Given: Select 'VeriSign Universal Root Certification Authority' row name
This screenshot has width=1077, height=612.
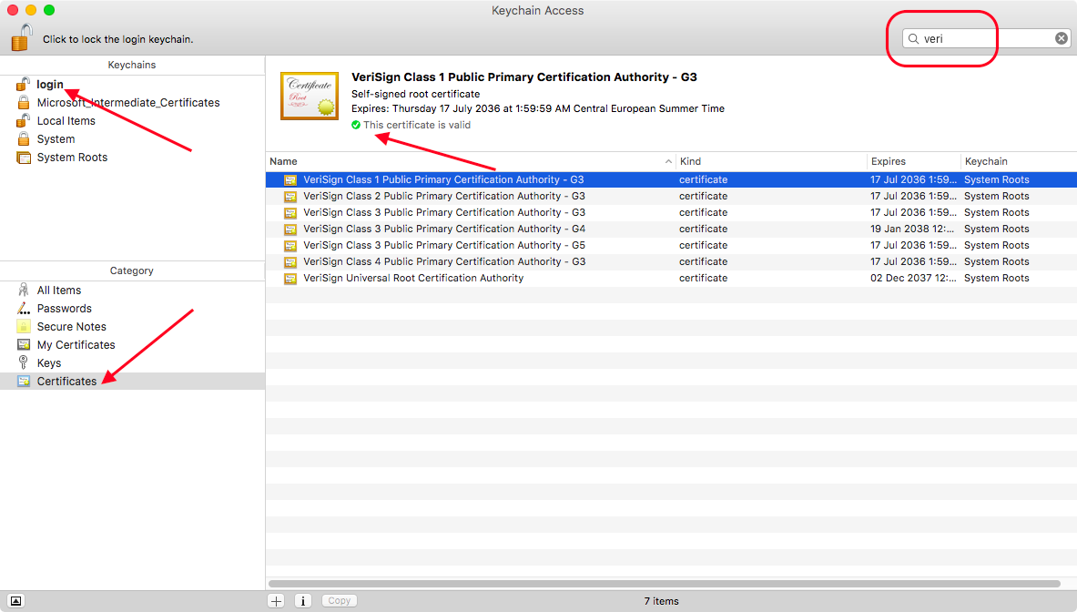Looking at the screenshot, I should coord(413,278).
